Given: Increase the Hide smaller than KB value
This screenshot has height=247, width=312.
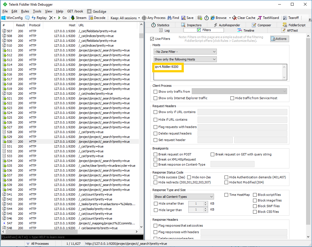Looking at the screenshot, I should click(x=206, y=202).
